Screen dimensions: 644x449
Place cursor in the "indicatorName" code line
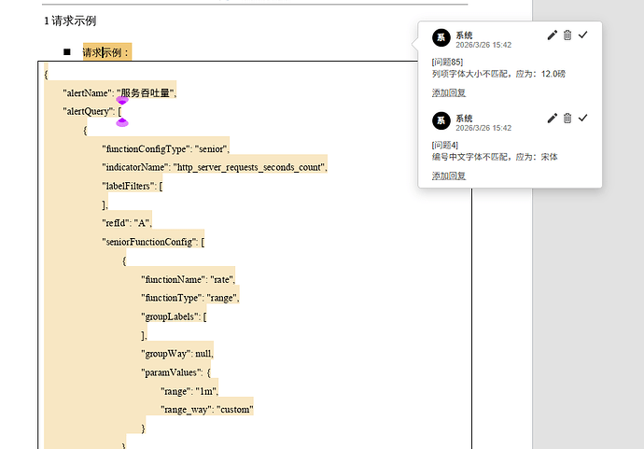[215, 167]
